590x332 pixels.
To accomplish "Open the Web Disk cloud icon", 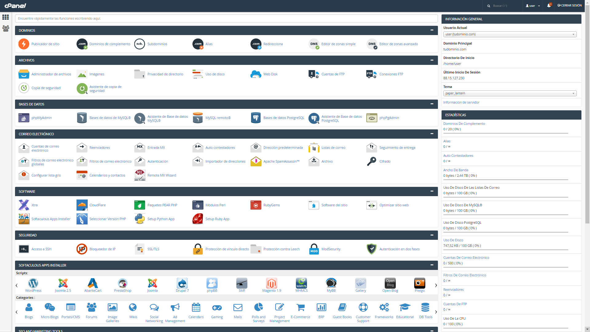I will click(x=256, y=74).
